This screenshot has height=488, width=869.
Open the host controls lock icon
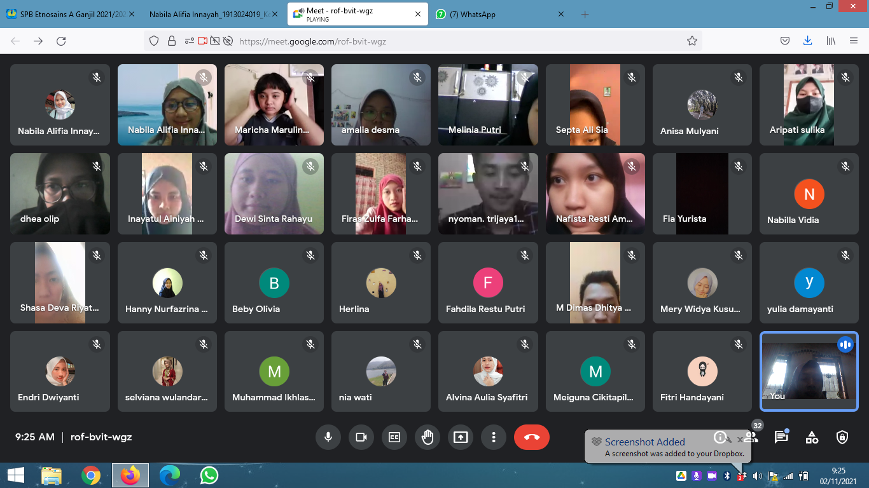tap(842, 437)
